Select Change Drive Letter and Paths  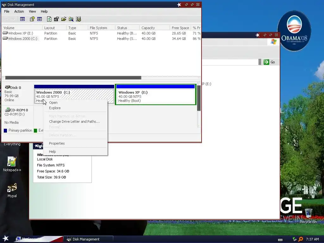(x=75, y=121)
